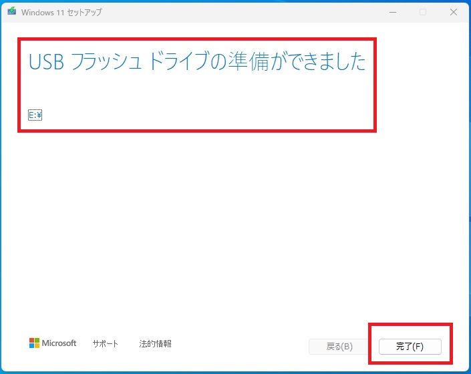Open the サポート support link
The image size is (471, 374).
[x=105, y=343]
